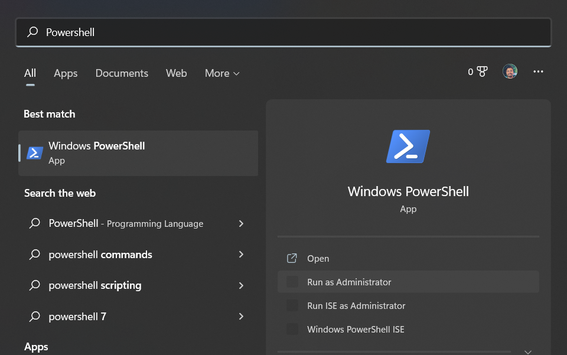Click the Open action's external-link icon
This screenshot has width=567, height=355.
coord(292,258)
